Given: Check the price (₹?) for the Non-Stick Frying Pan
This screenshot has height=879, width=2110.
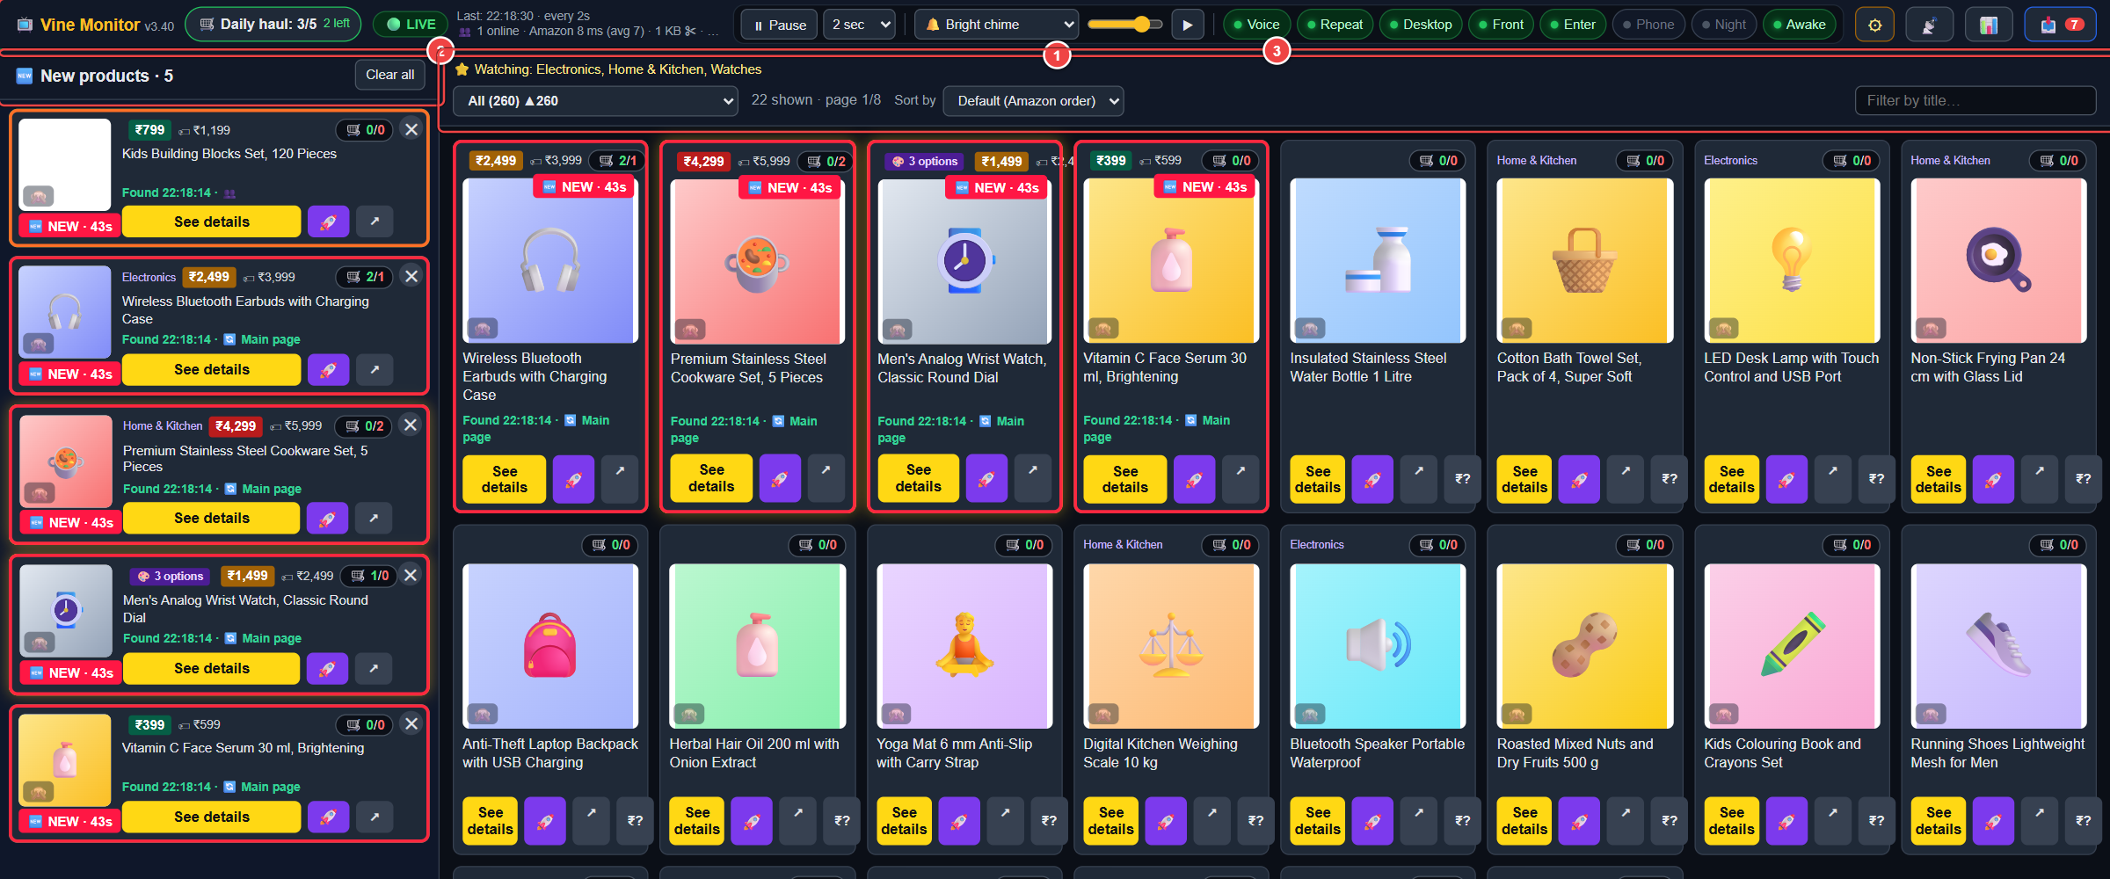Looking at the screenshot, I should [2083, 479].
